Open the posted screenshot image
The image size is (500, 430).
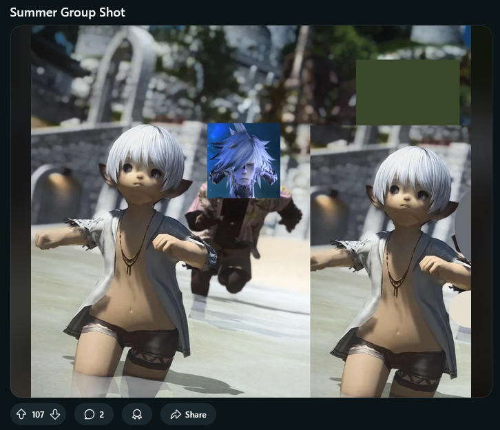pos(251,212)
